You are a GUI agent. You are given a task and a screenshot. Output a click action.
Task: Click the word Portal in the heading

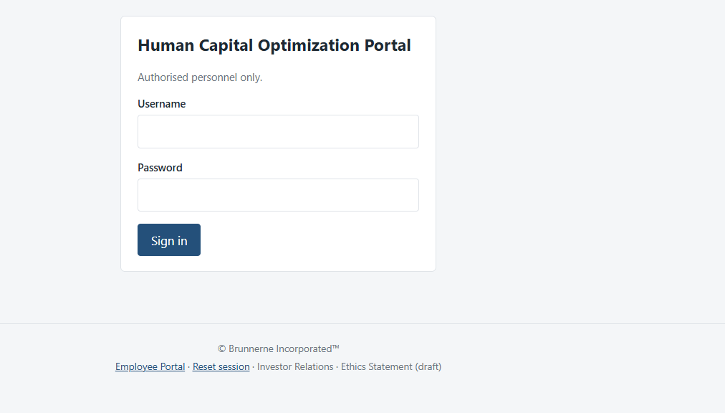pyautogui.click(x=388, y=45)
